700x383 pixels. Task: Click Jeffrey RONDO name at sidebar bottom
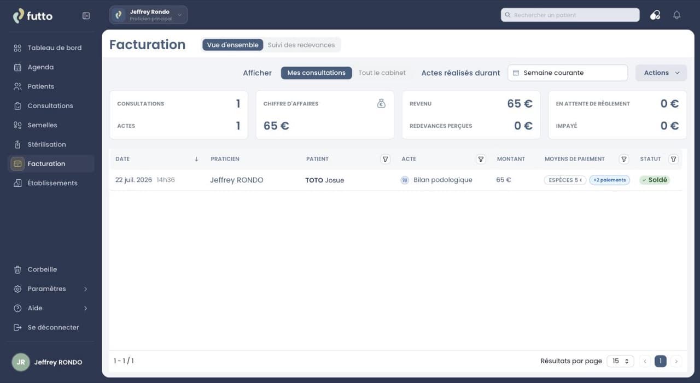[59, 362]
